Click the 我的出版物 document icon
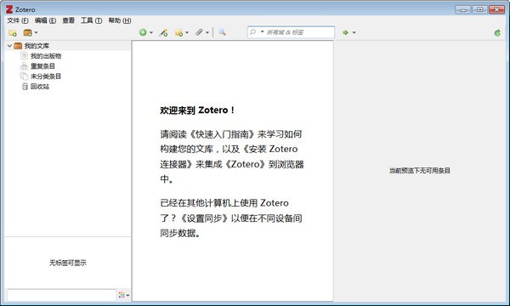Viewport: 510px width, 306px height. pos(24,56)
